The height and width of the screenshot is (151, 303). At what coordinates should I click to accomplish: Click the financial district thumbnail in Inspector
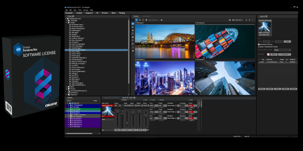[265, 27]
